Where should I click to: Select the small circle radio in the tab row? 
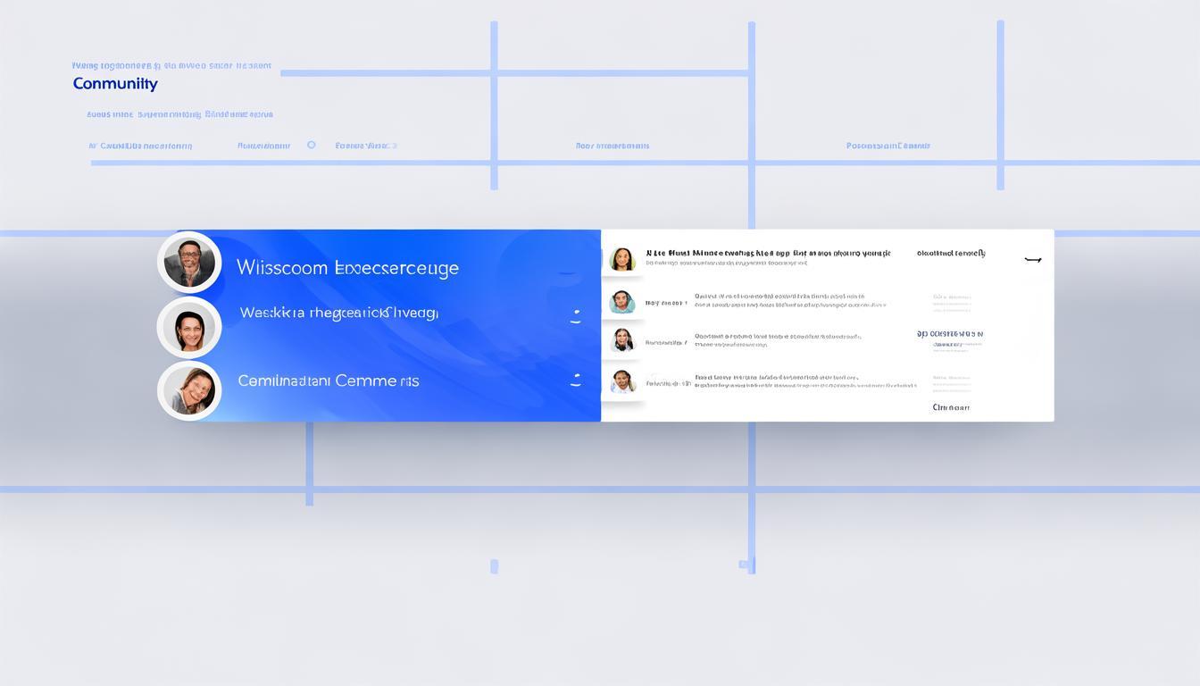coord(311,145)
